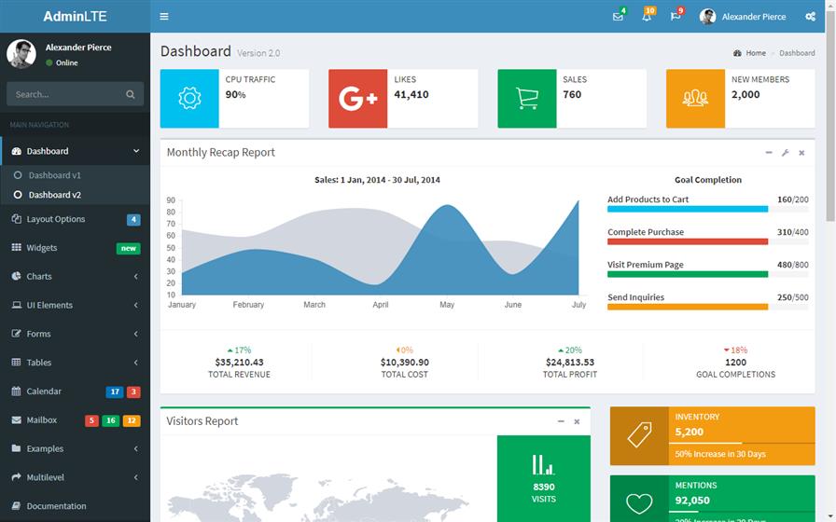The height and width of the screenshot is (522, 836).
Task: Toggle the sidebar with hamburger icon
Action: click(164, 17)
